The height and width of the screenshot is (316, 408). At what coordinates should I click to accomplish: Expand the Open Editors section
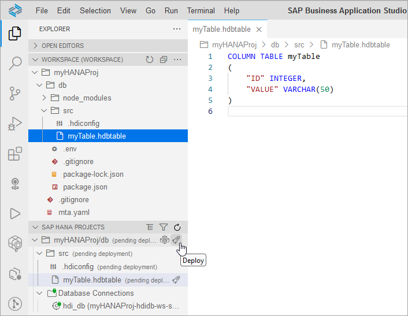pos(35,46)
